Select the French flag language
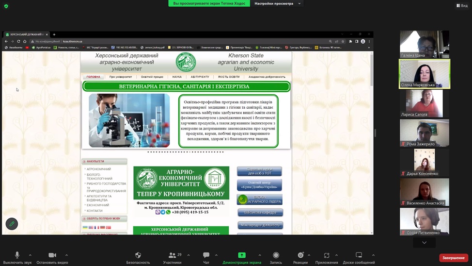 96,227
